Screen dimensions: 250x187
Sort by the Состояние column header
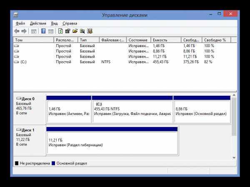[x=139, y=40]
